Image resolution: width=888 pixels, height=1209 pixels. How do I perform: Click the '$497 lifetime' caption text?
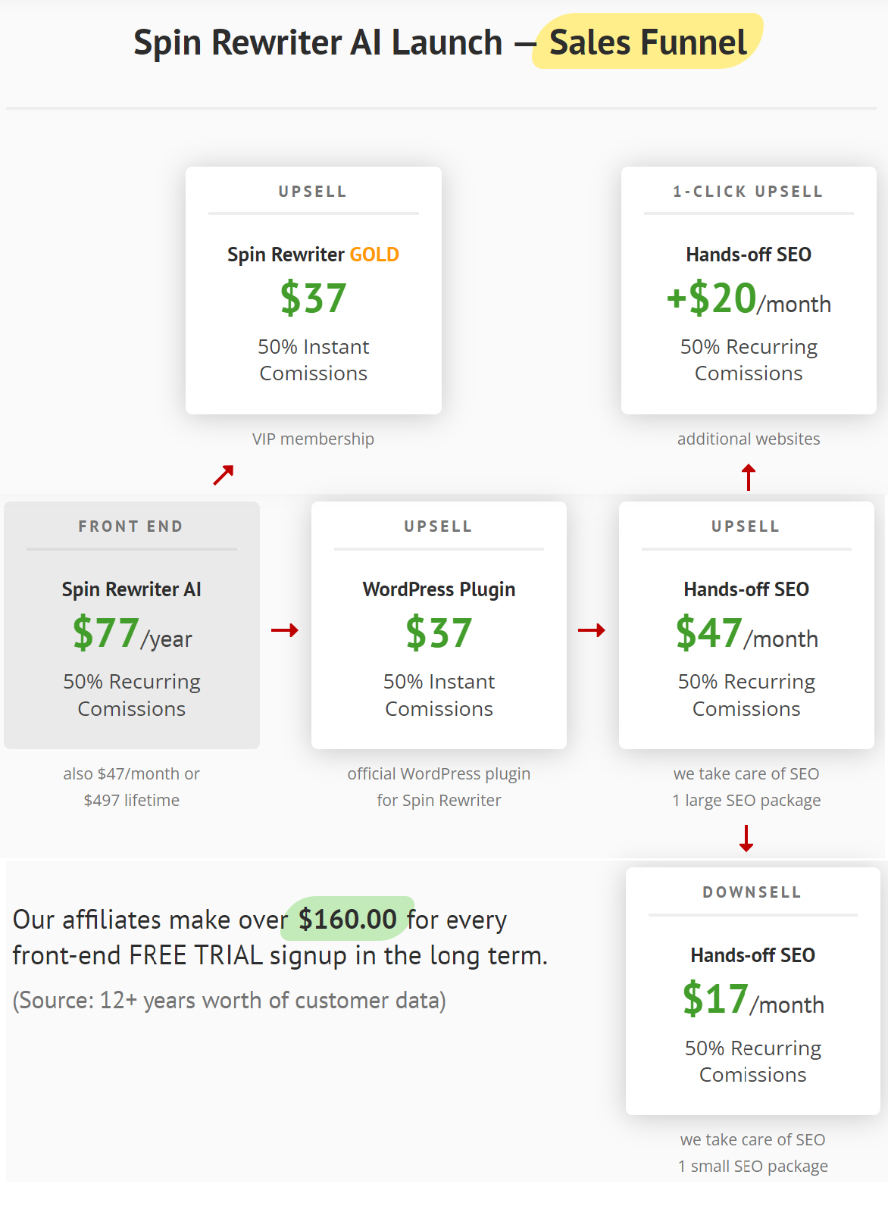(x=132, y=801)
